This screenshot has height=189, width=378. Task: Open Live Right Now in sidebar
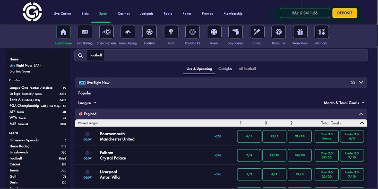point(25,65)
